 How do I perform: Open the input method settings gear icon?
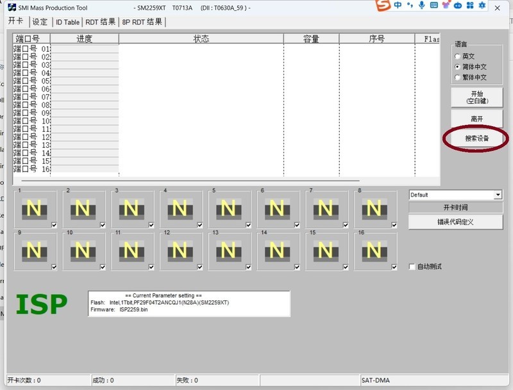pyautogui.click(x=482, y=5)
